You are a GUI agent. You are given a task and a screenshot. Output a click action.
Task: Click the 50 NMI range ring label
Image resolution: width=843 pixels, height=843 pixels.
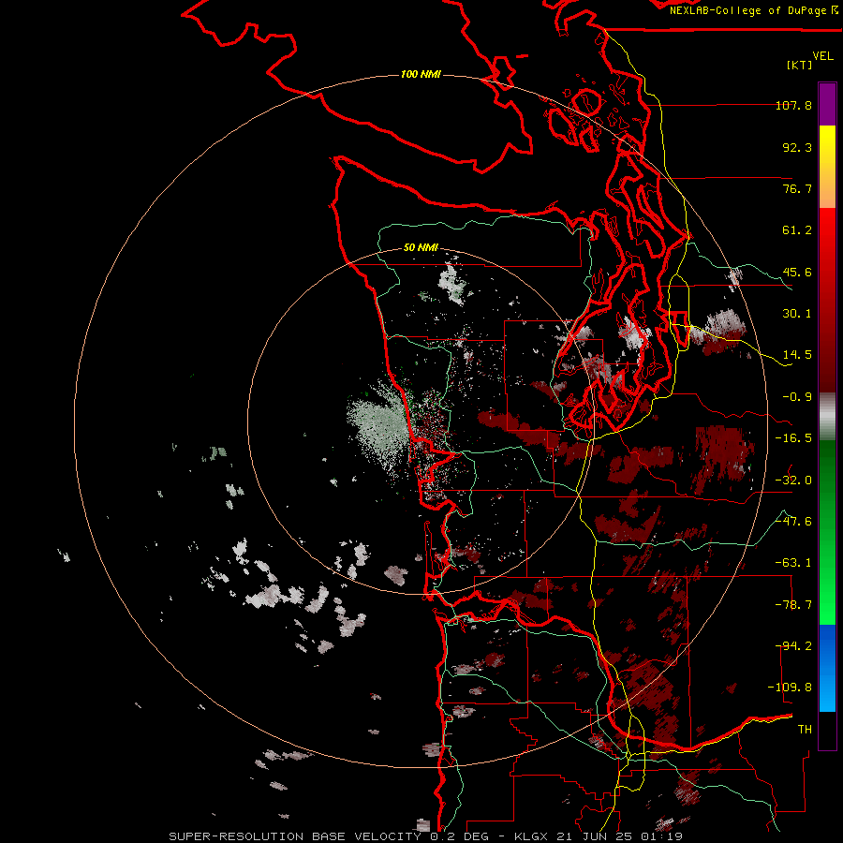point(421,247)
